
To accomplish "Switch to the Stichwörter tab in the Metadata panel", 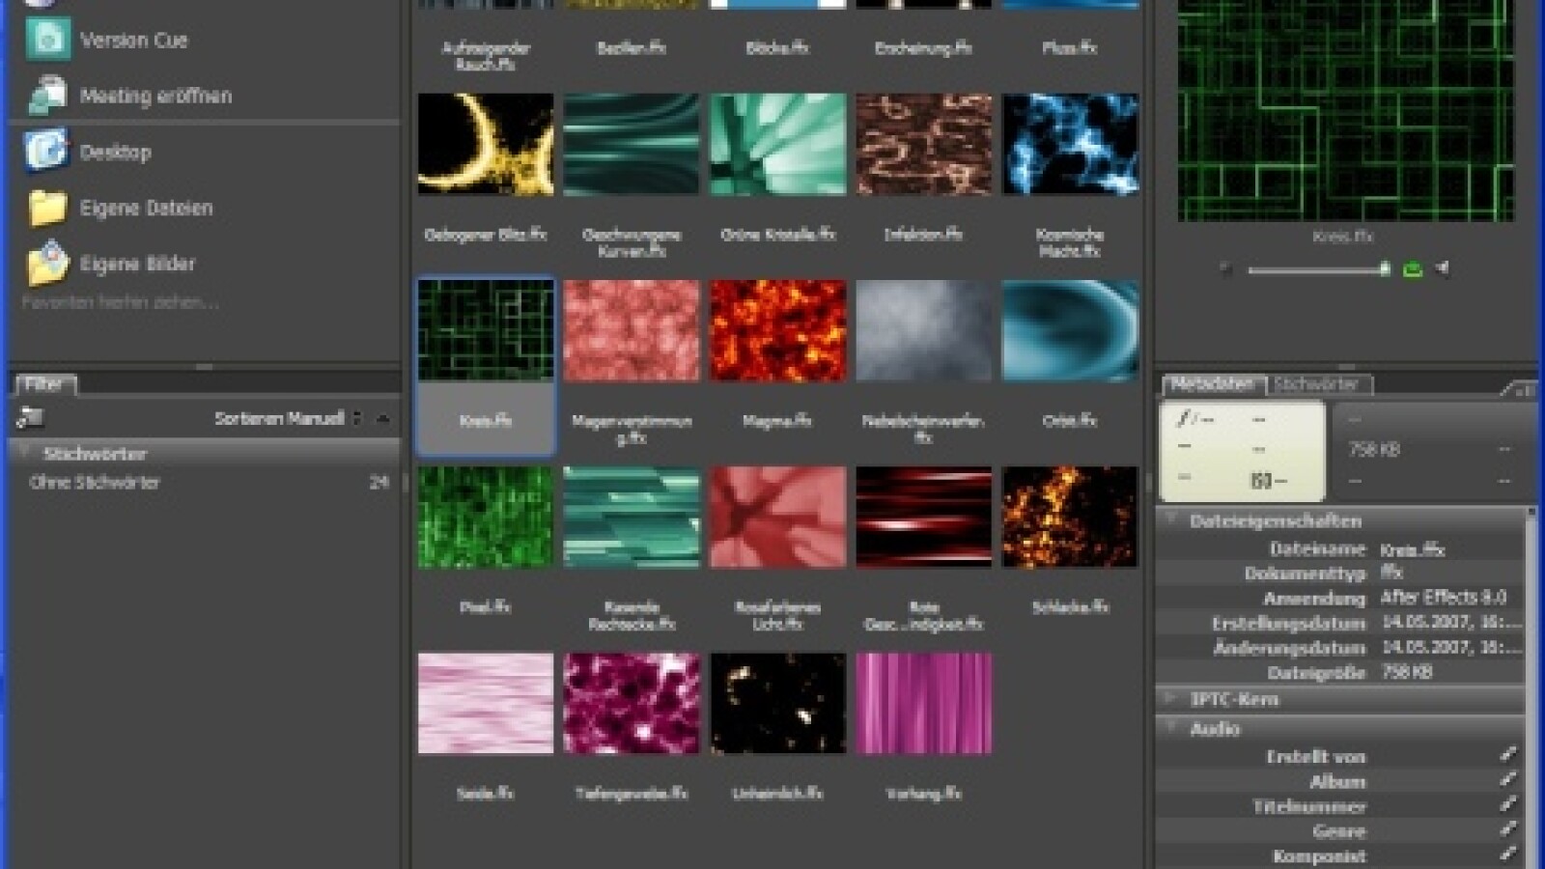I will 1320,384.
